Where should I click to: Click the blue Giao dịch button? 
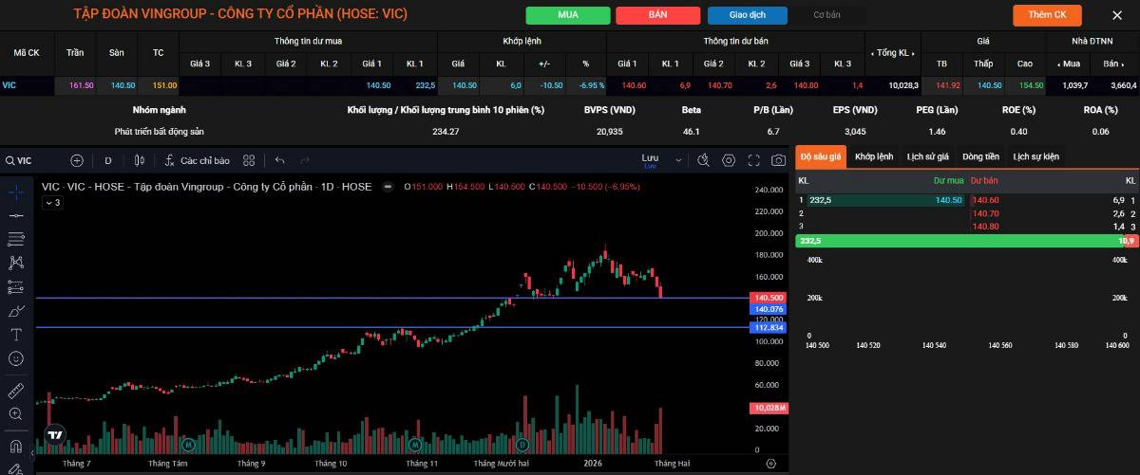[748, 15]
